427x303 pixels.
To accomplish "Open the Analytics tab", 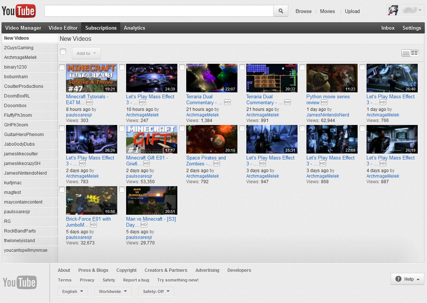I will [x=134, y=28].
